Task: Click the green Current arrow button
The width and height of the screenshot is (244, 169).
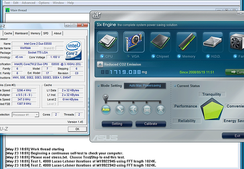Action: [x=235, y=72]
